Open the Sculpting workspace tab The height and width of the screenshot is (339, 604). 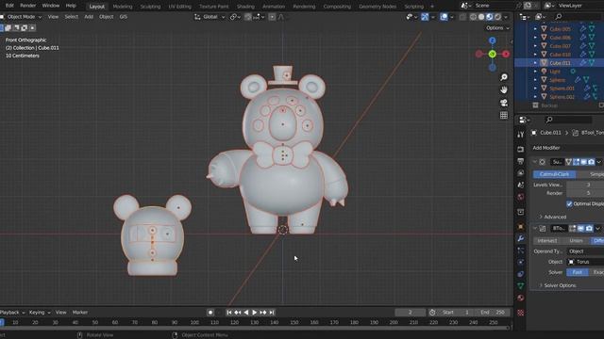tap(150, 7)
